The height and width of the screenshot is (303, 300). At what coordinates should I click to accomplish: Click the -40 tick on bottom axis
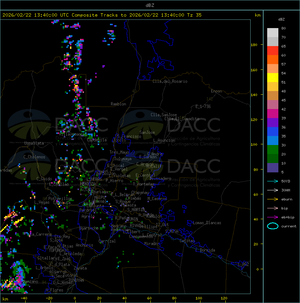tap(24, 298)
